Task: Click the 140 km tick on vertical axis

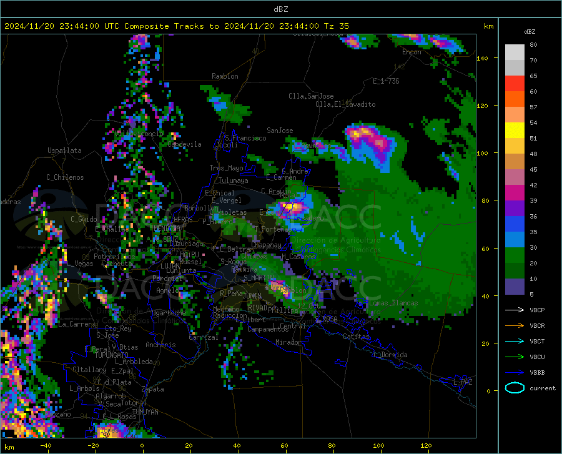Action: pyautogui.click(x=483, y=58)
